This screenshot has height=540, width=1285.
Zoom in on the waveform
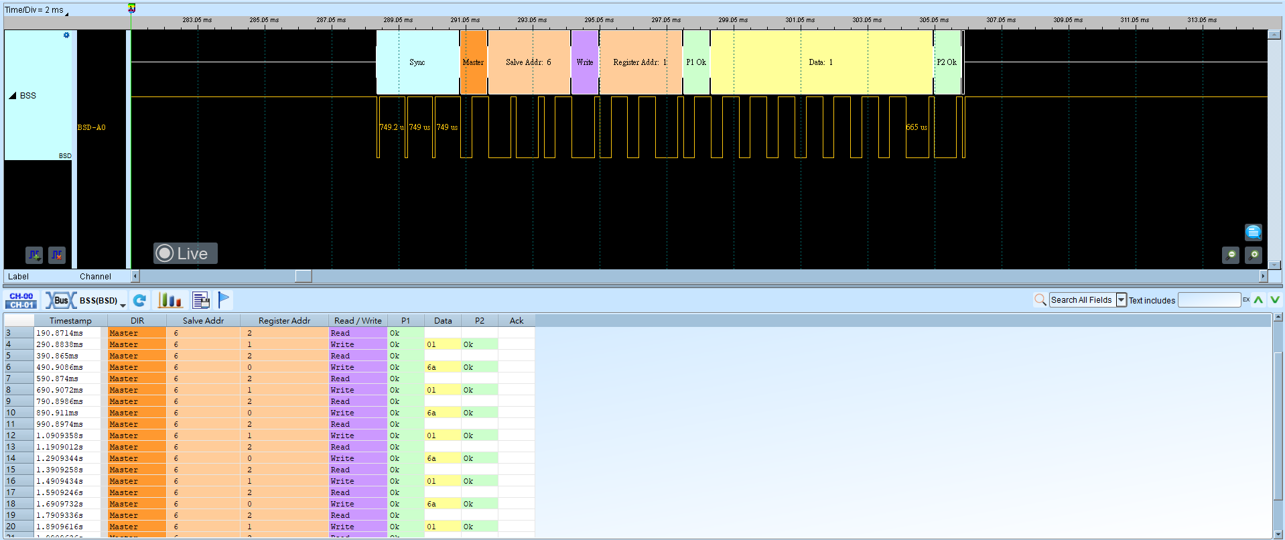pos(1254,255)
